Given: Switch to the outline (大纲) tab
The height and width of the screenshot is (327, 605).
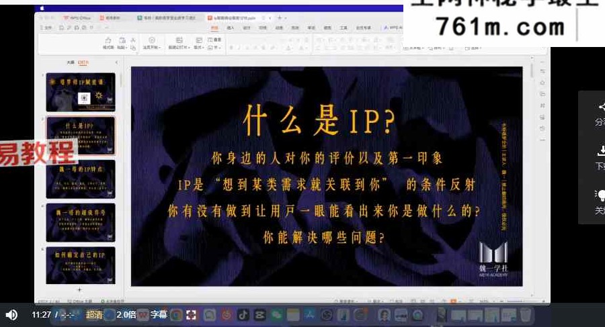Looking at the screenshot, I should click(71, 62).
